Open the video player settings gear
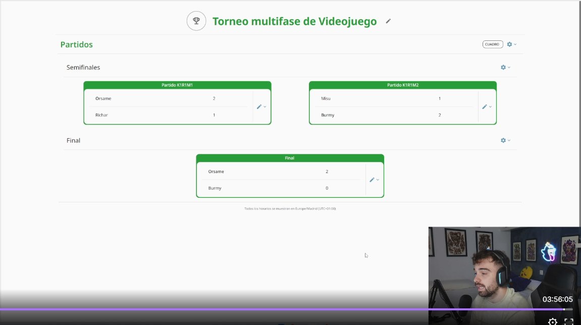 coord(552,321)
